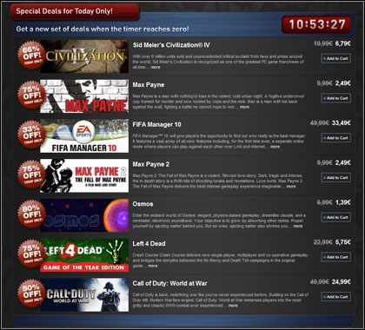Add FIFA Manager 10 to cart
The height and width of the screenshot is (330, 365).
(x=336, y=138)
